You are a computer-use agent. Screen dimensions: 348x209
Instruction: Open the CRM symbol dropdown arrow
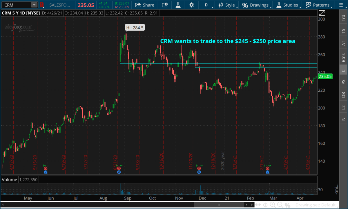click(34, 5)
